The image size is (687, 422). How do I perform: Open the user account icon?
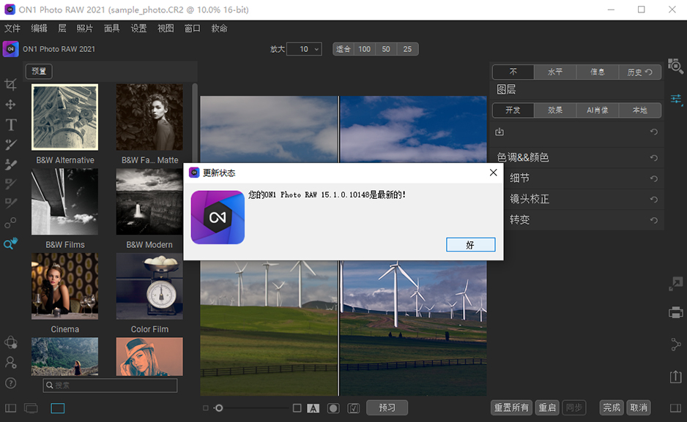(x=10, y=363)
